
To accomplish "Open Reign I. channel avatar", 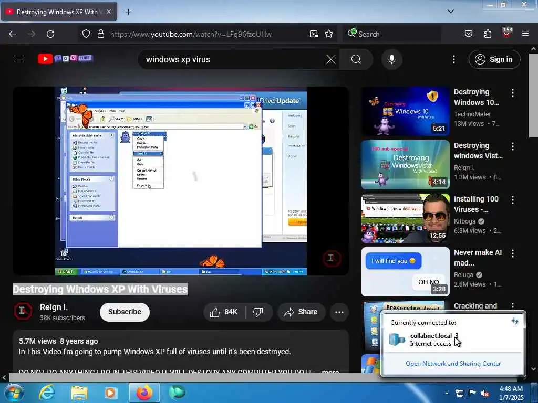I will [x=23, y=311].
